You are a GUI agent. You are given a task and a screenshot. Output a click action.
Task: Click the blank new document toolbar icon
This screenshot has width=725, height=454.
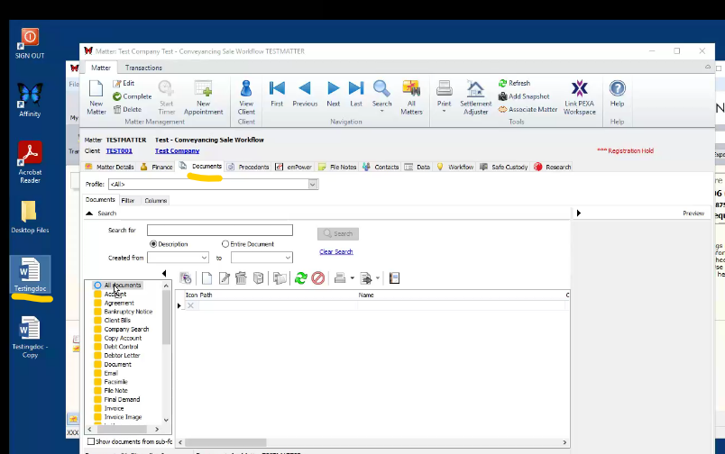tap(206, 278)
